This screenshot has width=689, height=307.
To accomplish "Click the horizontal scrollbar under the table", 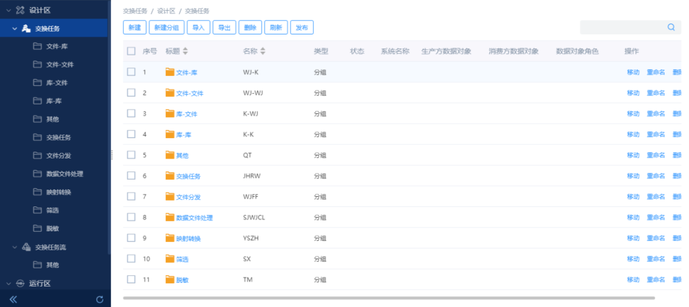I will pyautogui.click(x=389, y=297).
